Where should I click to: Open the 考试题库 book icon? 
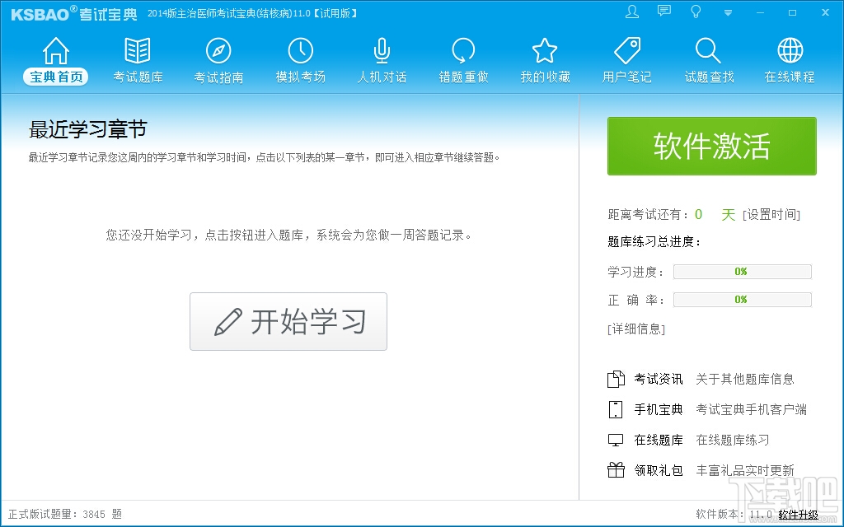[138, 50]
